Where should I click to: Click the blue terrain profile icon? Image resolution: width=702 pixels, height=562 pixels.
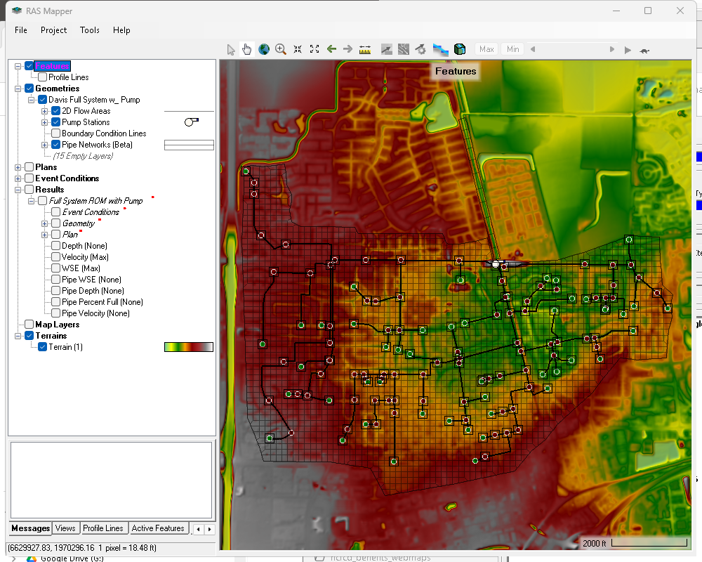pos(441,49)
